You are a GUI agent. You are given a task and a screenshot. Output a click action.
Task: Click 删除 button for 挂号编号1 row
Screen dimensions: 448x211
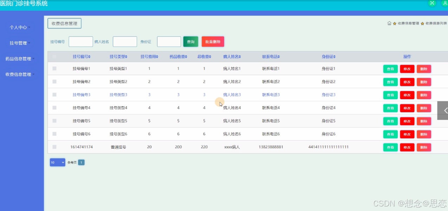424,69
